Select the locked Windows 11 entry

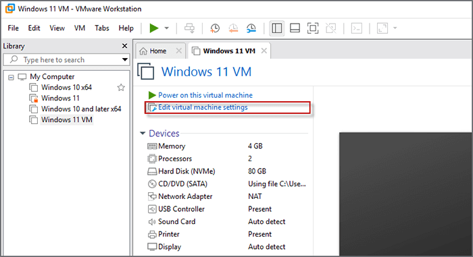(x=60, y=98)
